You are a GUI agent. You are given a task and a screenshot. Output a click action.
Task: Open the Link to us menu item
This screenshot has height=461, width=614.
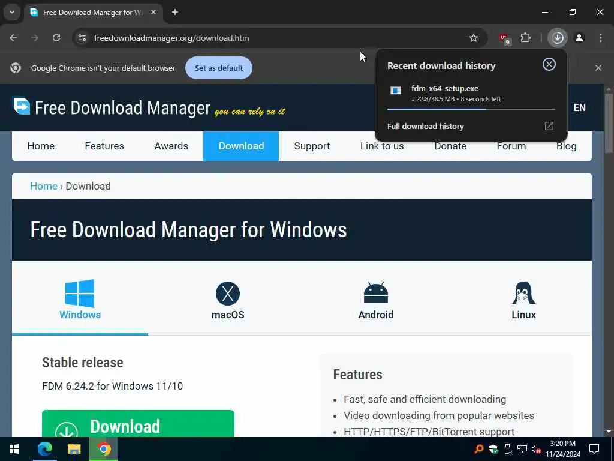tap(382, 146)
